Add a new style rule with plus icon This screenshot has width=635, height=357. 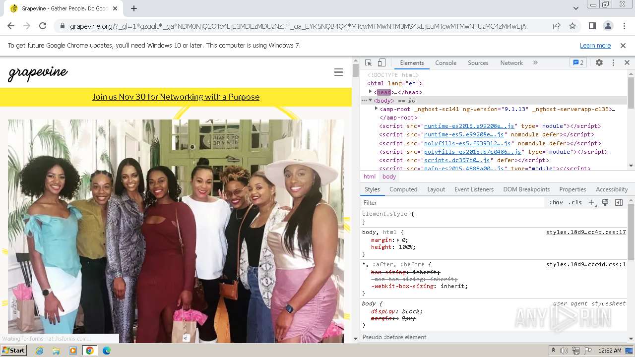pos(591,202)
